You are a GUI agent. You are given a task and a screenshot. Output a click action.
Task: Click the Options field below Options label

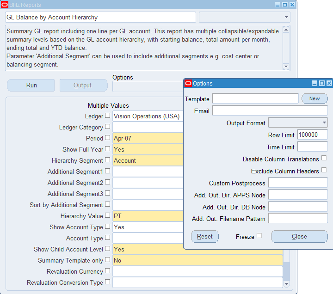tap(148, 86)
